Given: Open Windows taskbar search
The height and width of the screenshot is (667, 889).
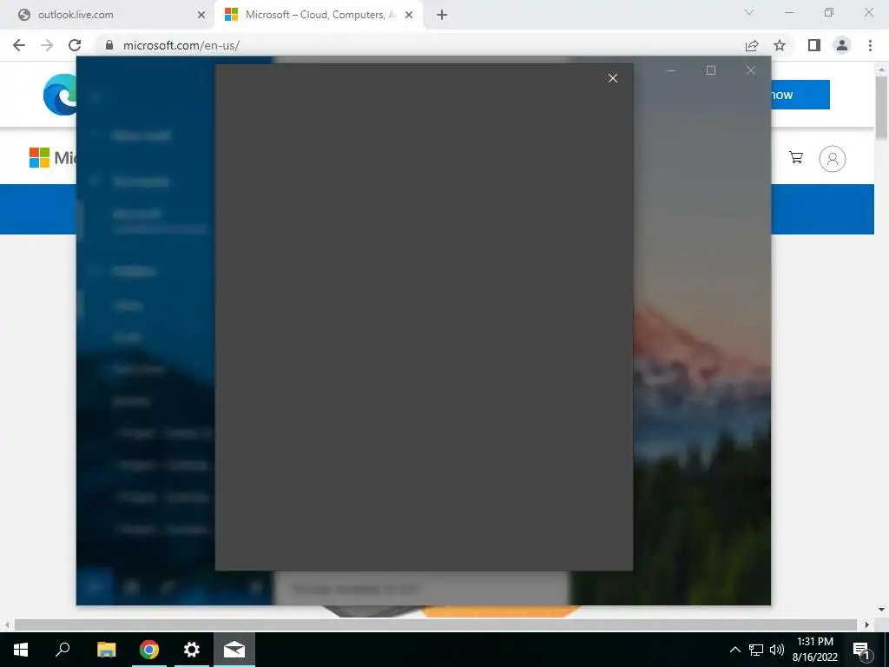Looking at the screenshot, I should (63, 650).
